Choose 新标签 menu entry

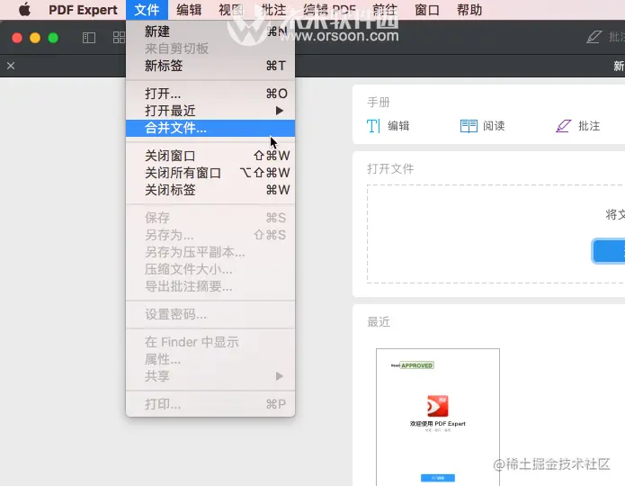(x=210, y=66)
